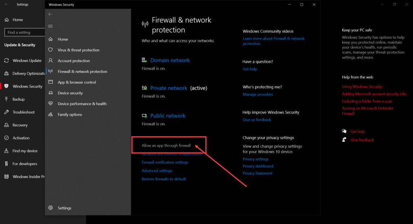Click Home in the Settings window sidebar
This screenshot has width=413, height=224.
tap(18, 20)
